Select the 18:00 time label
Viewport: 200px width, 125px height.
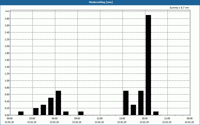click(x=145, y=118)
